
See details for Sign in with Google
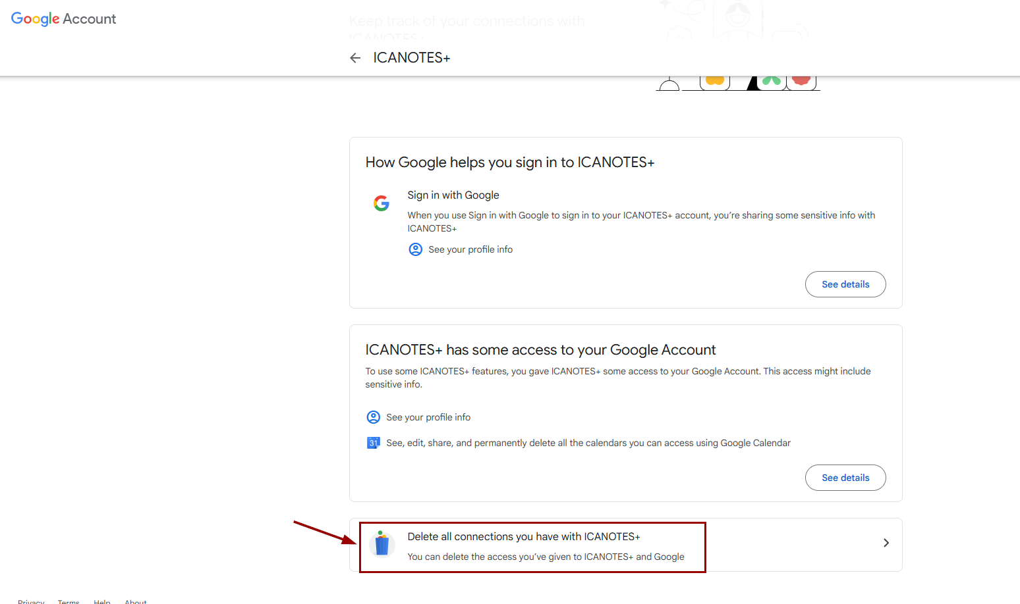point(845,284)
